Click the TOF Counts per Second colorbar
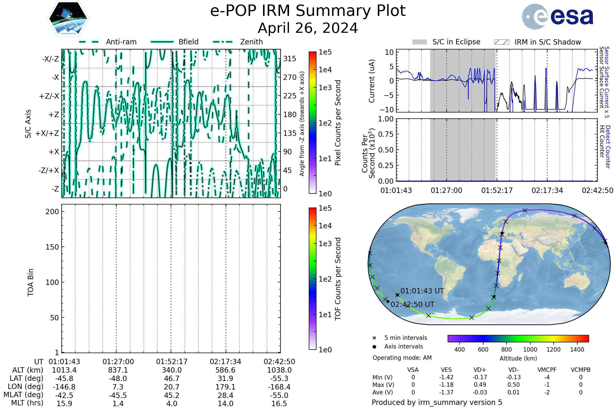 [x=312, y=279]
